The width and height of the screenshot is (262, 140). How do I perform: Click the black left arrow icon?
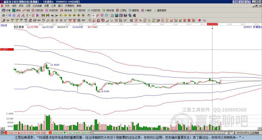[52, 16]
